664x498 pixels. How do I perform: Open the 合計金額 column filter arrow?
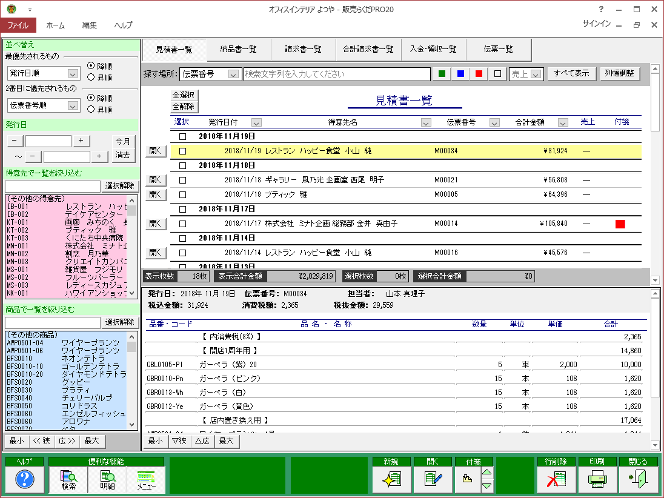[x=562, y=123]
